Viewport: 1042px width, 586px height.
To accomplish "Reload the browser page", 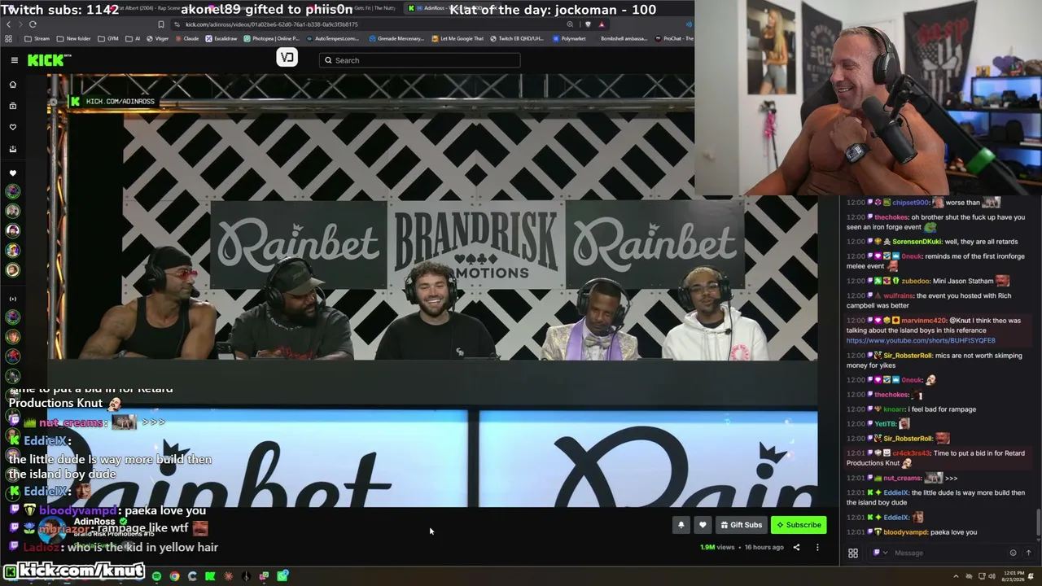I will (33, 24).
